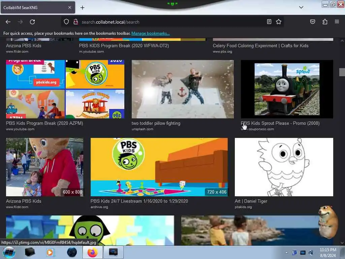345x259 pixels.
Task: Open the insecure connection padlock icon
Action: point(76,22)
